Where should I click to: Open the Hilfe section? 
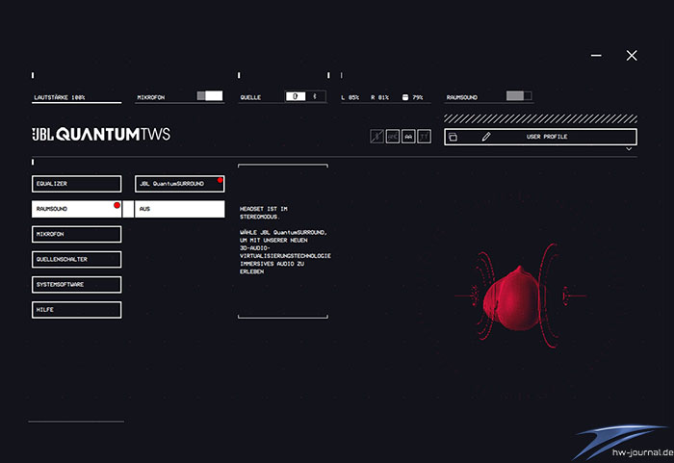coord(76,310)
